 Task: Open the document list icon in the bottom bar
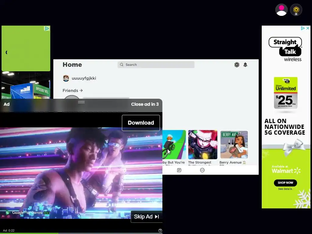pos(179,170)
